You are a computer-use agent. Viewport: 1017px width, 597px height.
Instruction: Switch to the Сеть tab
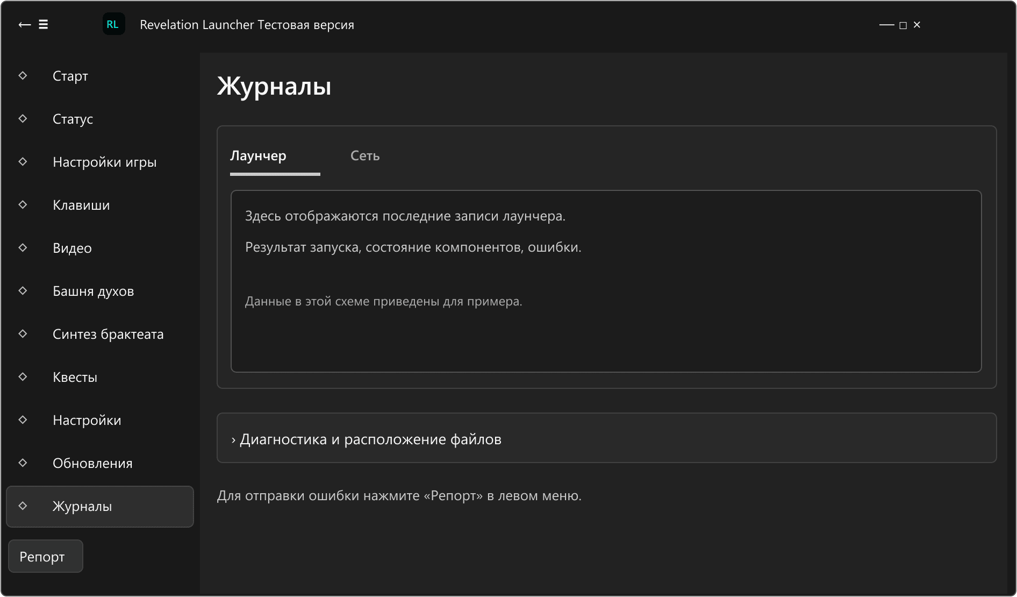365,157
